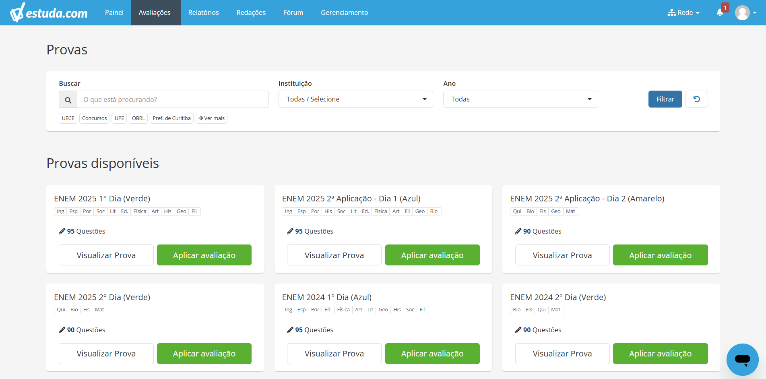Expand the Instituição dropdown

[x=355, y=99]
